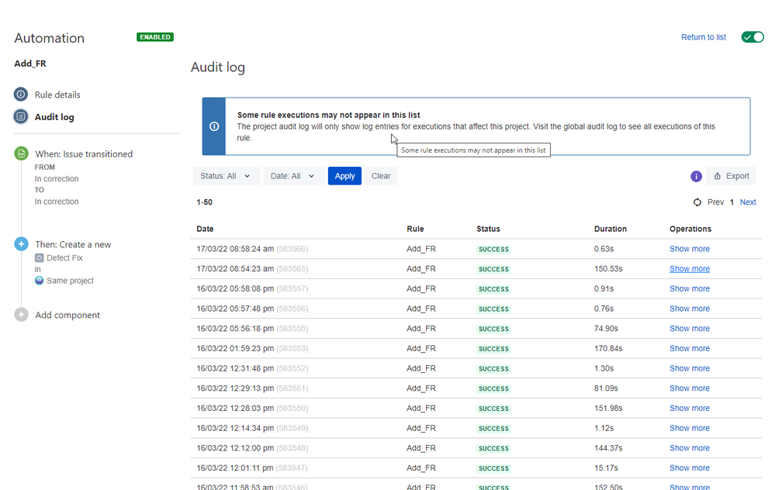Click page number 1 in pagination

coord(732,202)
